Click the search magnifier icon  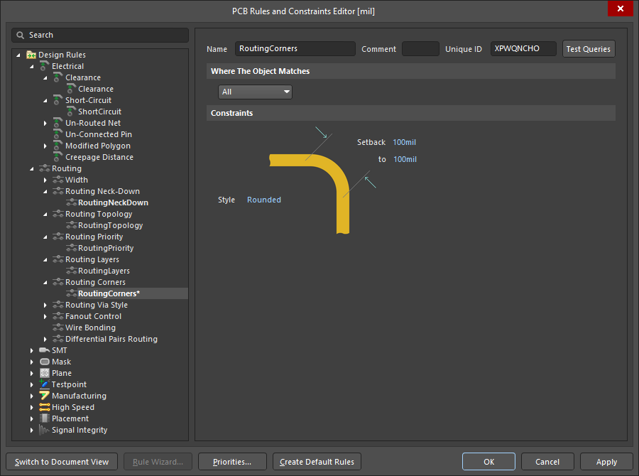pos(20,35)
